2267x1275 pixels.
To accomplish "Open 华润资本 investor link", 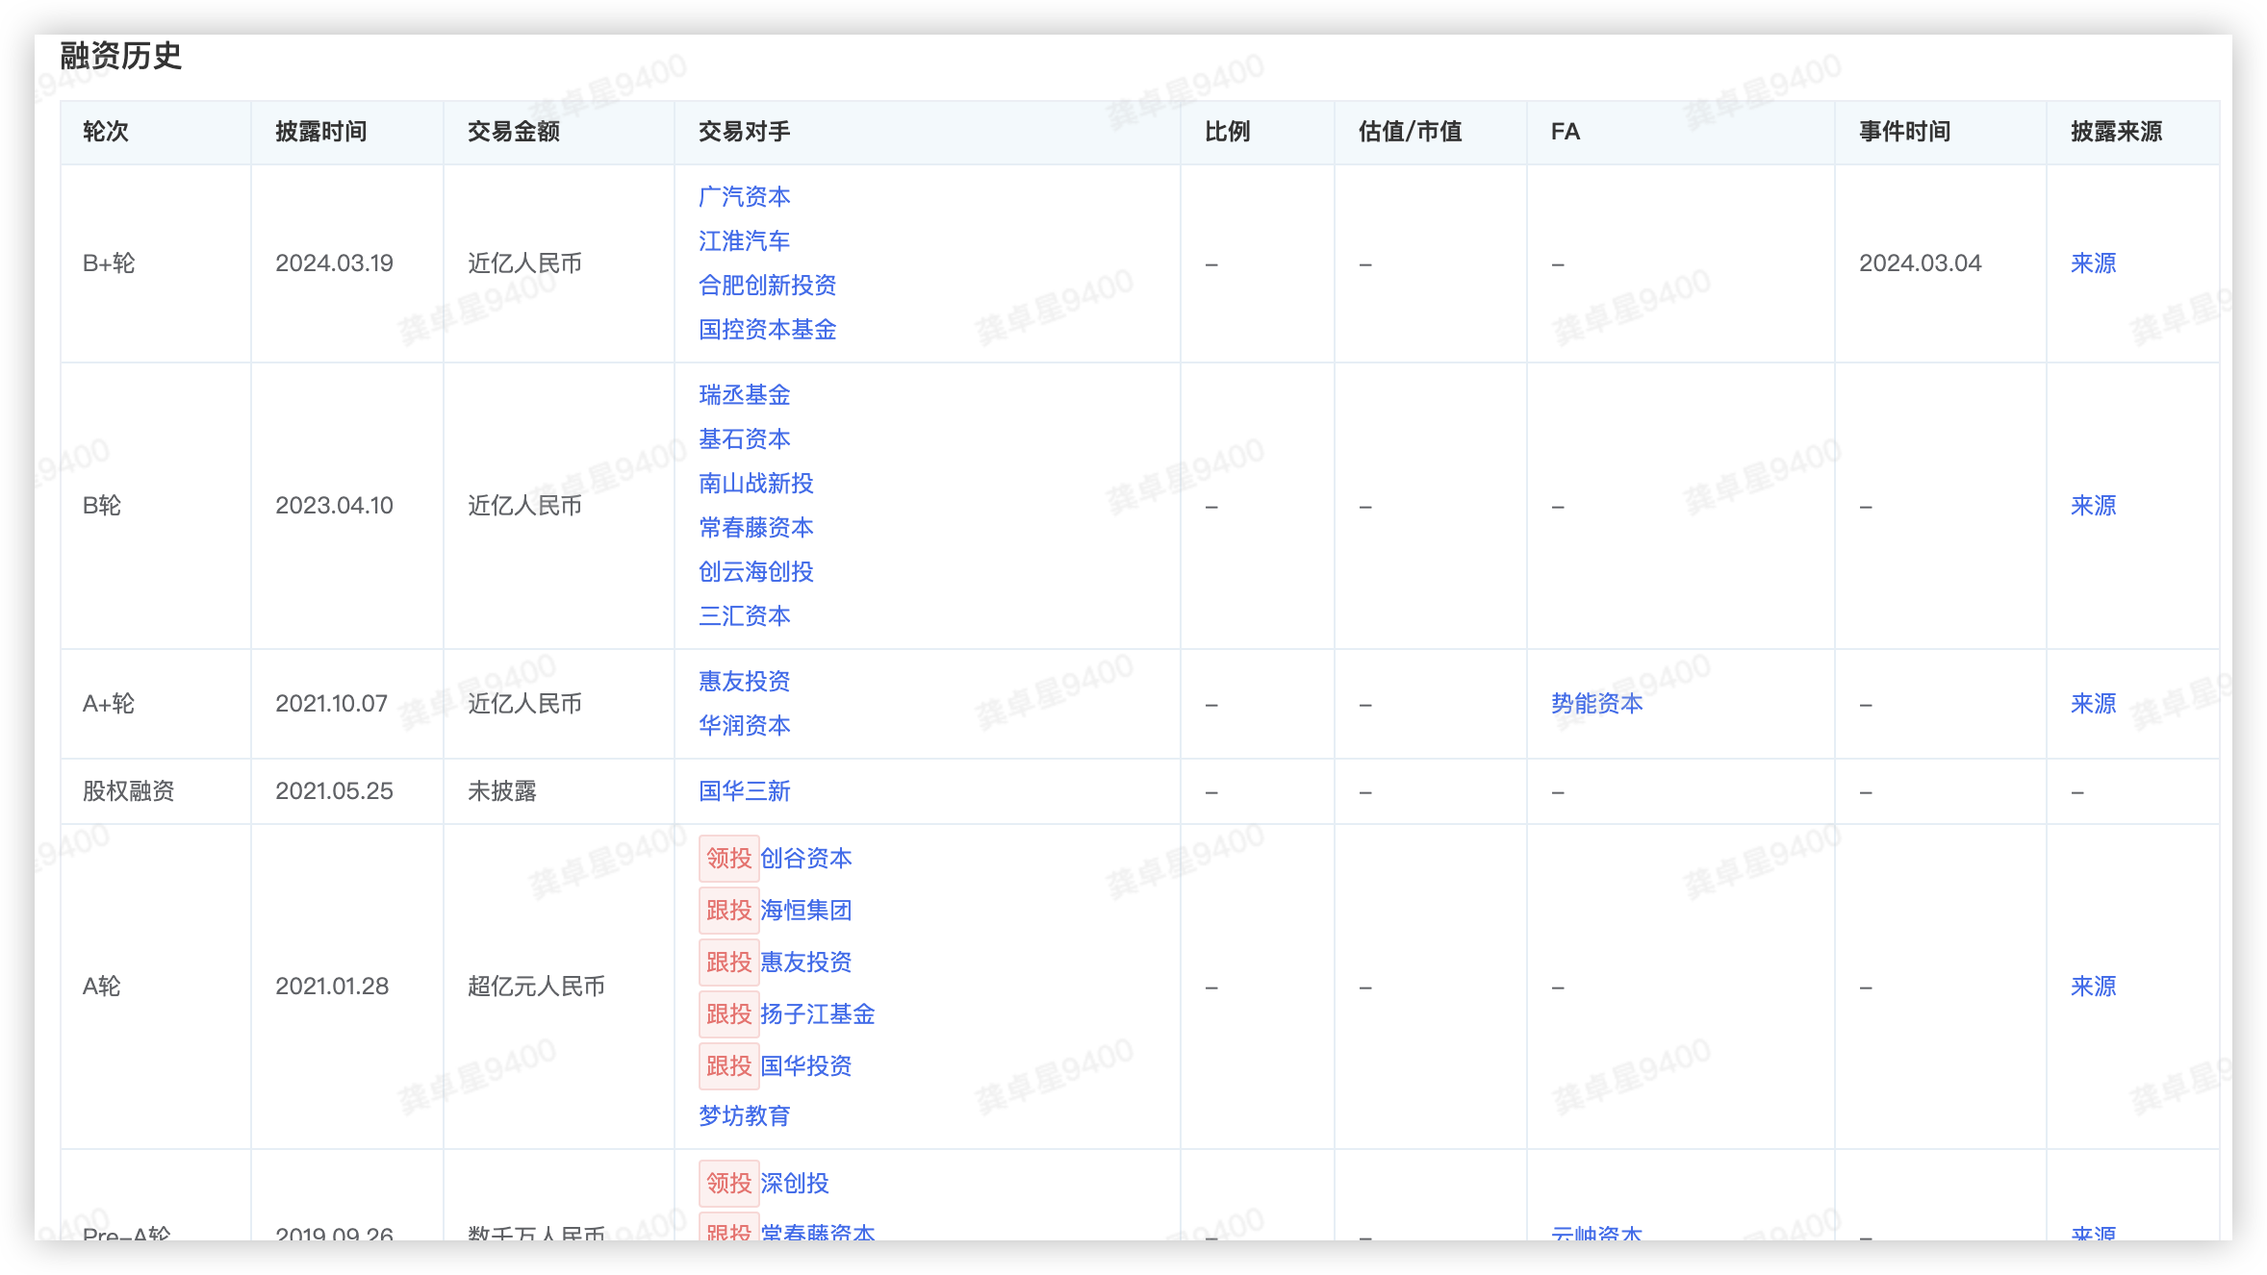I will point(744,725).
